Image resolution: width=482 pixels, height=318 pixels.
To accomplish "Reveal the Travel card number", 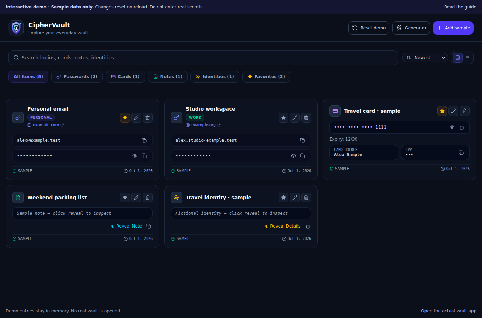I will click(452, 127).
